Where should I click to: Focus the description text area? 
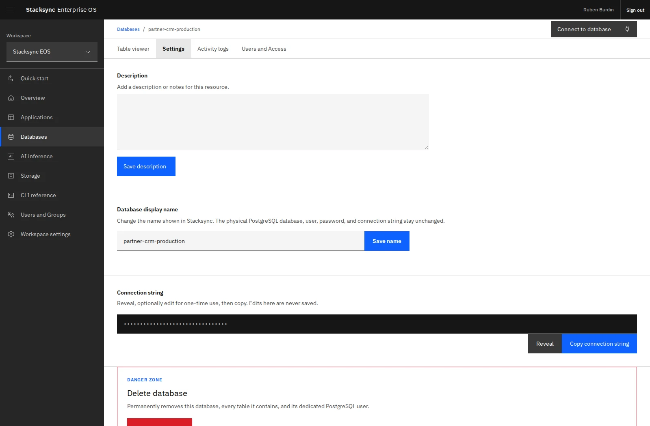[x=273, y=122]
